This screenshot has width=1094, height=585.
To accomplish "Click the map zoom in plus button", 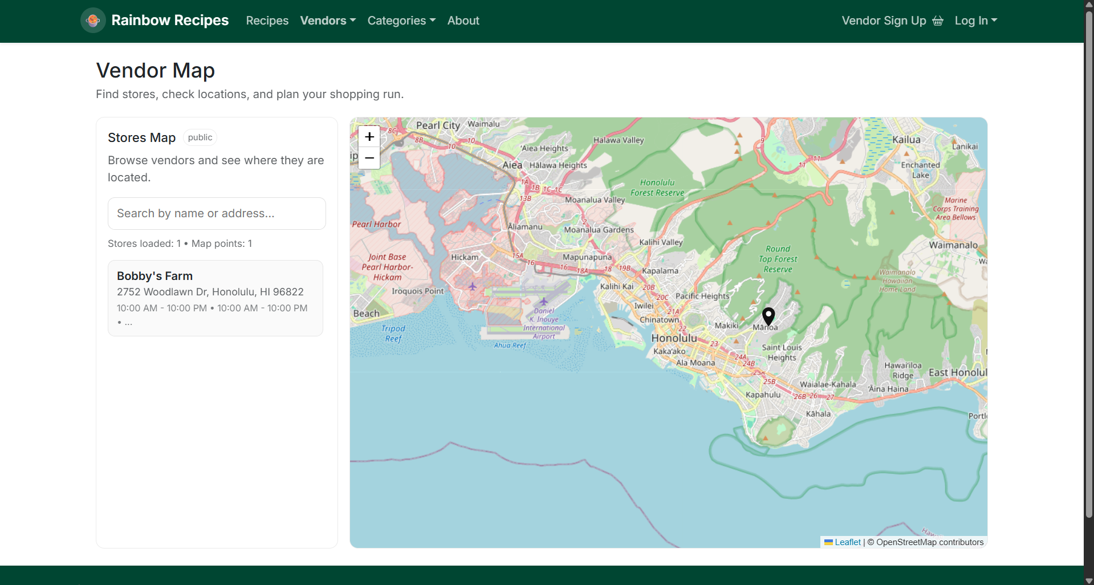I will pos(369,137).
